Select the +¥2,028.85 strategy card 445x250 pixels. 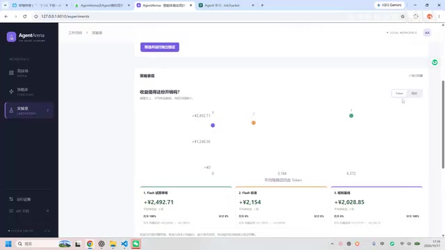[x=377, y=206]
